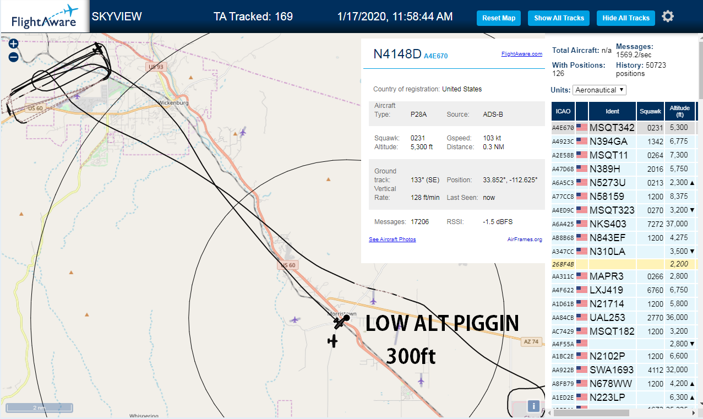This screenshot has height=419, width=703.
Task: Select the MSQT11 aircraft row
Action: click(624, 155)
